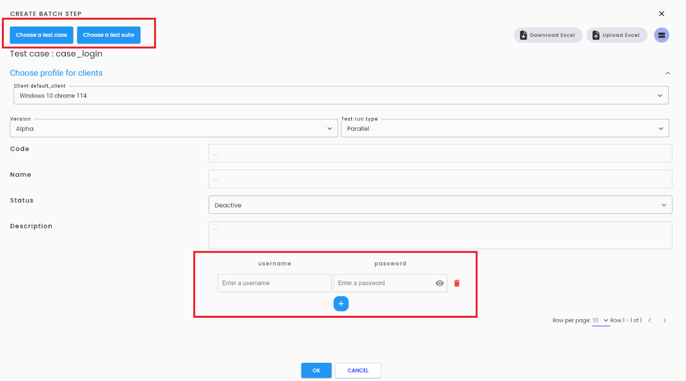Click the 'Test case : case_login' text
The width and height of the screenshot is (686, 381).
[x=56, y=54]
